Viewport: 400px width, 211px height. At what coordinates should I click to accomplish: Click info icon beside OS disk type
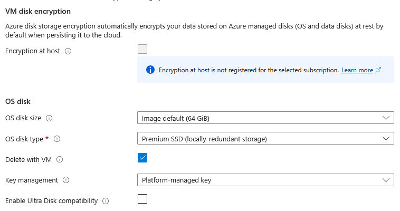57,139
